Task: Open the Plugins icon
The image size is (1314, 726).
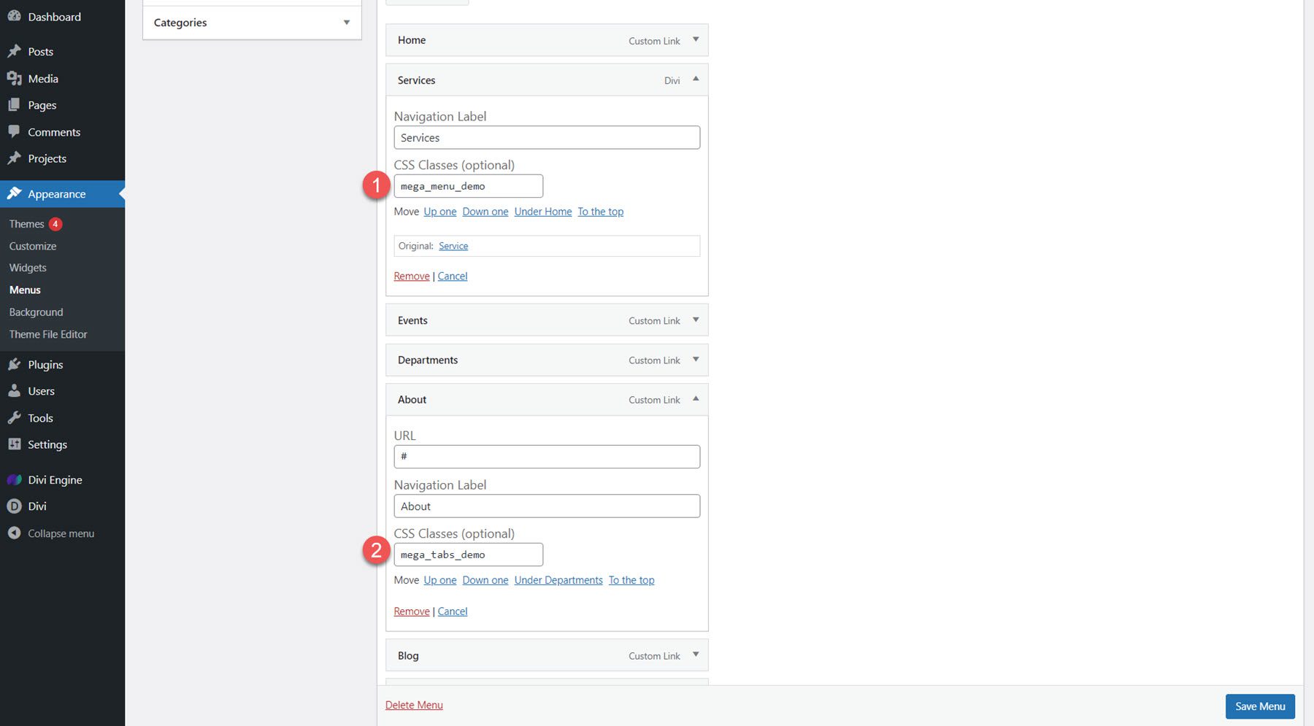Action: coord(15,364)
